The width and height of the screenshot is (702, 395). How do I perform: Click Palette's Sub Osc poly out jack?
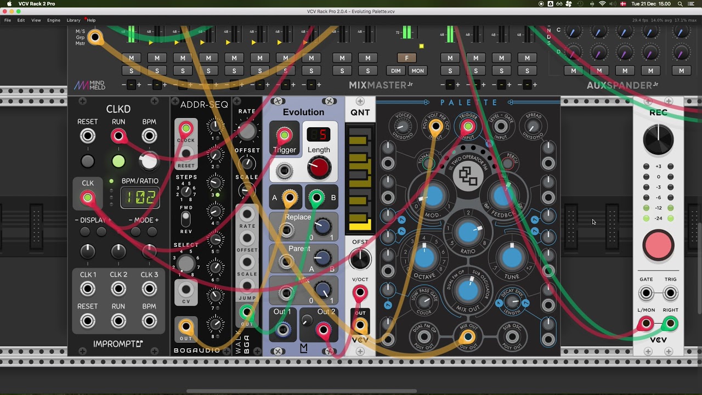(x=512, y=336)
